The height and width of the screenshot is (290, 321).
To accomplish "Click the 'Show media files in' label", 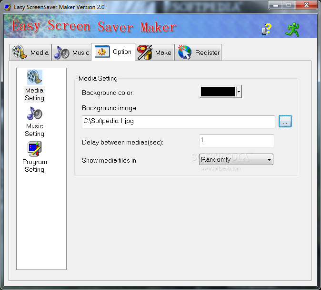I will point(109,160).
